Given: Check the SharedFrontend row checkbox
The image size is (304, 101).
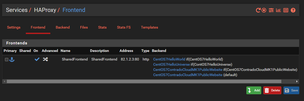Looking at the screenshot, I should 7,59.
